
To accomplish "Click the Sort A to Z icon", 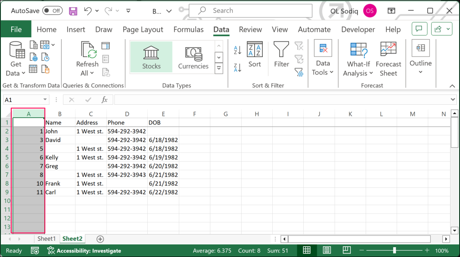I will [x=238, y=50].
